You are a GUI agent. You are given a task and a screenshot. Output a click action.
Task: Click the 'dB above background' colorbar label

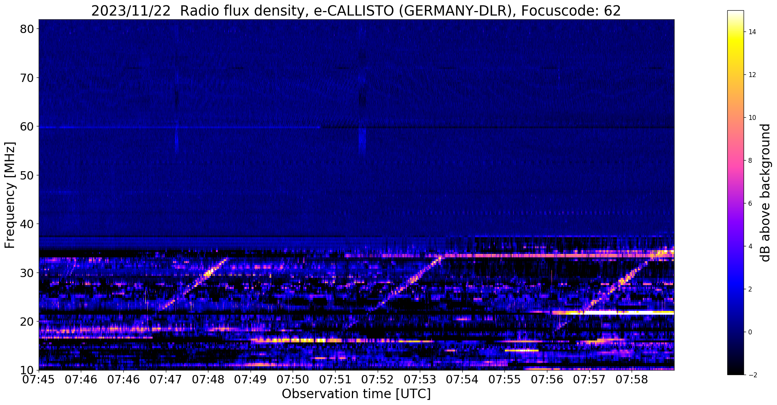coord(766,192)
